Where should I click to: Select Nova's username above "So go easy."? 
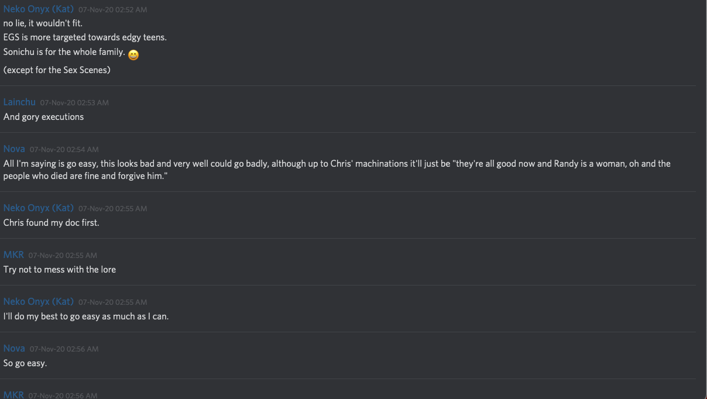(14, 348)
